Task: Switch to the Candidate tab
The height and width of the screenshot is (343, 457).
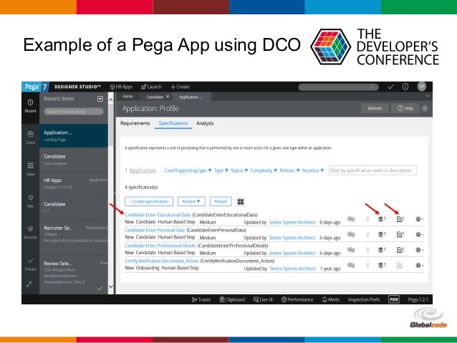Action: tap(155, 97)
